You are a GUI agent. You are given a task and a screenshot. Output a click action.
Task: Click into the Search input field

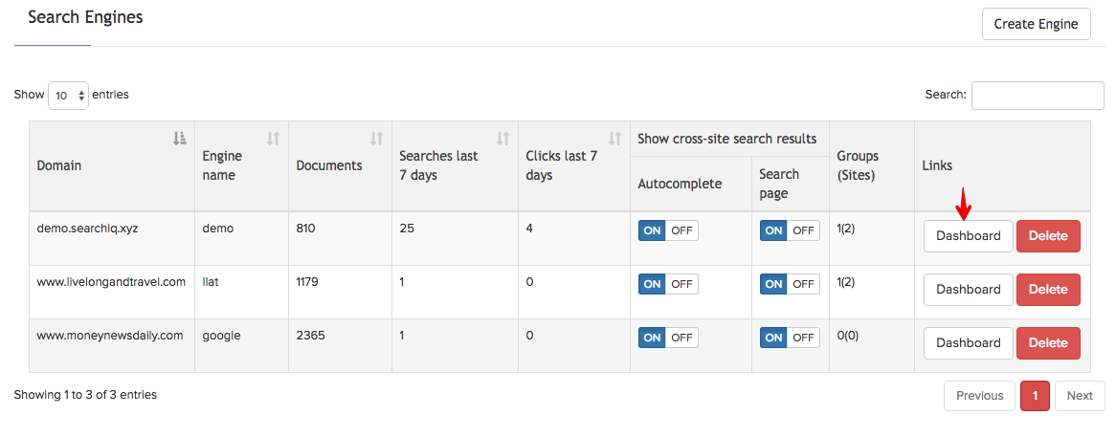tap(1038, 96)
